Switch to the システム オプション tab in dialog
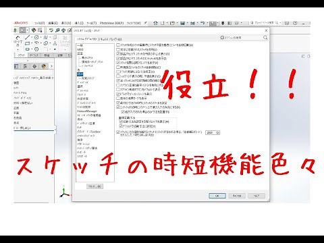The image size is (324, 243). [86, 39]
